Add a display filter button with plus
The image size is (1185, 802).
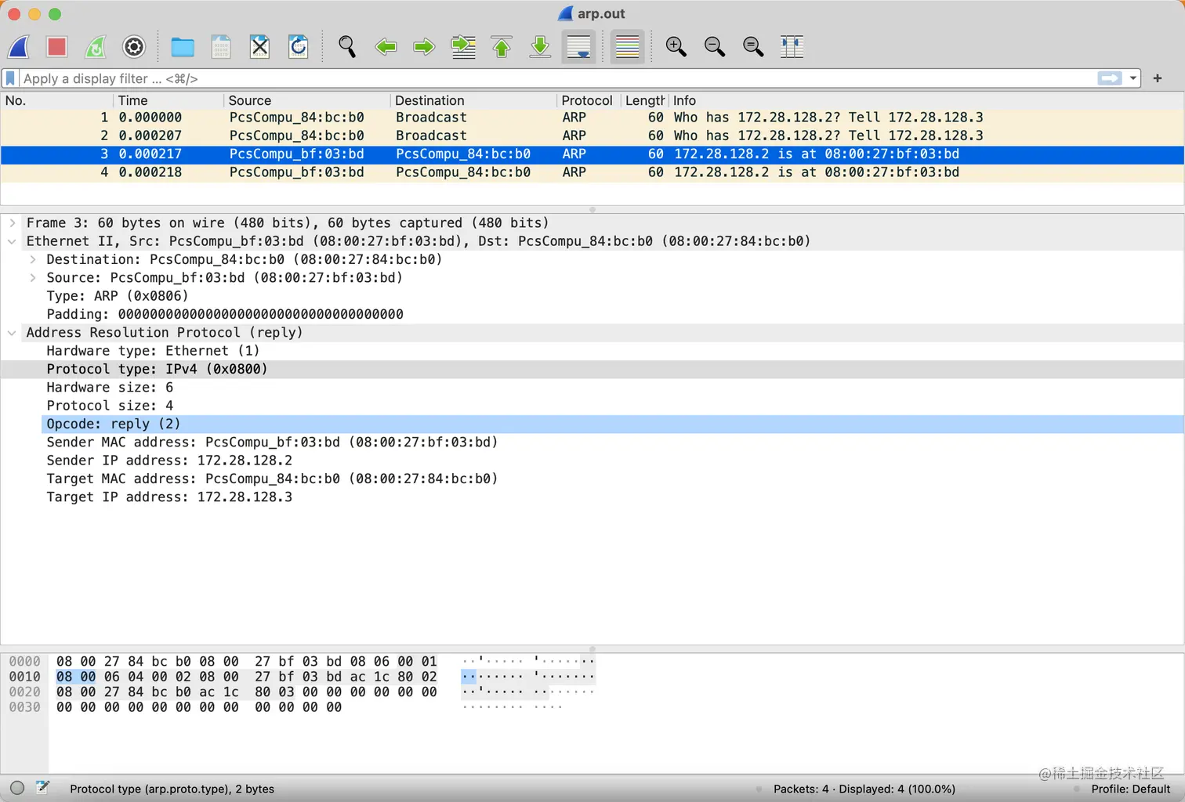(x=1158, y=78)
